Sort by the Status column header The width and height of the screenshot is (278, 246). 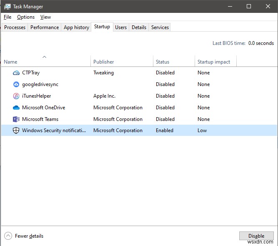(174, 61)
